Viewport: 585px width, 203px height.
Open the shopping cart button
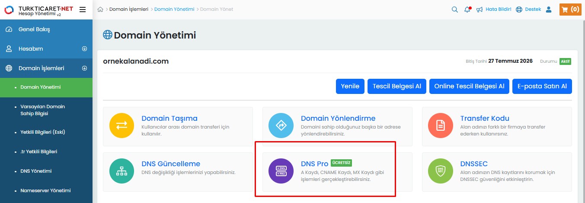[570, 10]
